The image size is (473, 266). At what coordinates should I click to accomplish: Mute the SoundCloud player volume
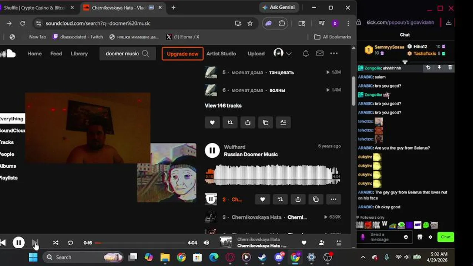207,243
